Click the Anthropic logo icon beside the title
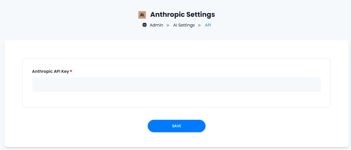The width and height of the screenshot is (351, 150). [x=142, y=15]
